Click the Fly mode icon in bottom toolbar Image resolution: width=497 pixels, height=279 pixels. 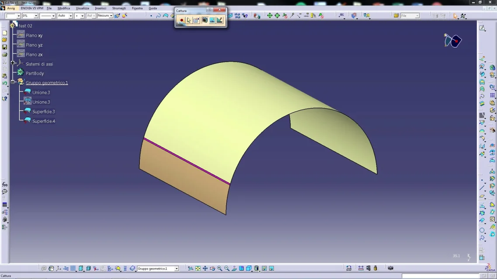pos(190,269)
